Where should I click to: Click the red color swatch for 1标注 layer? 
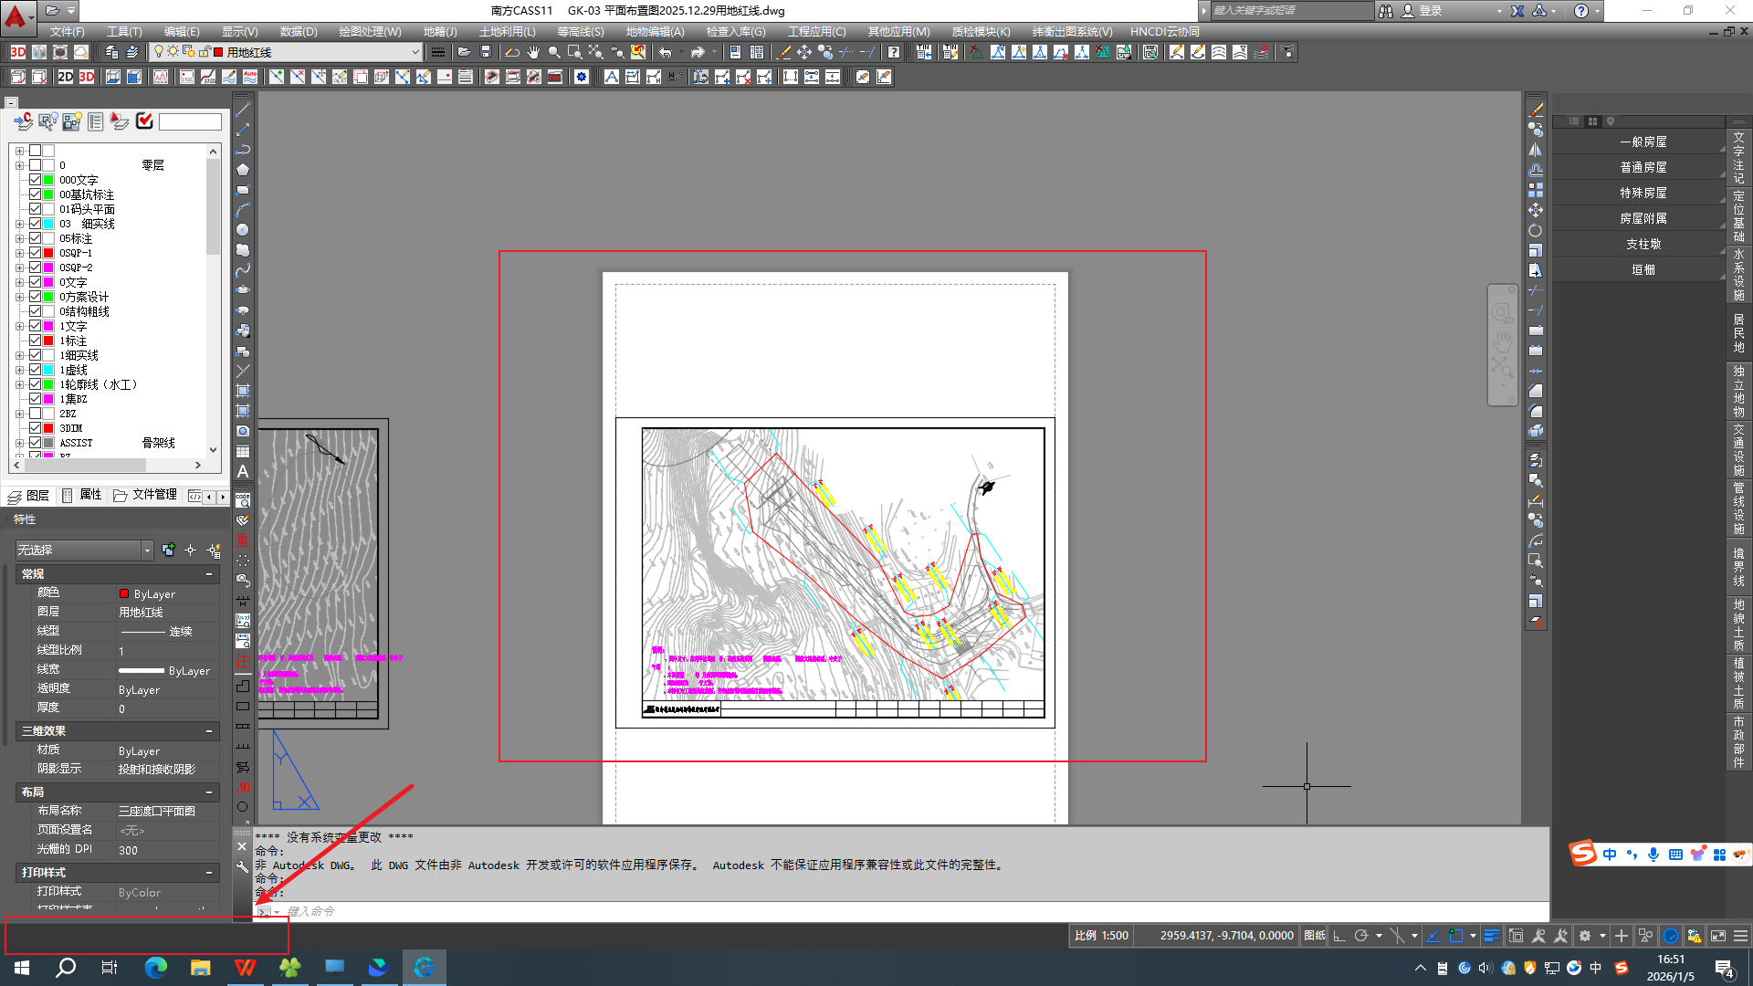point(48,341)
